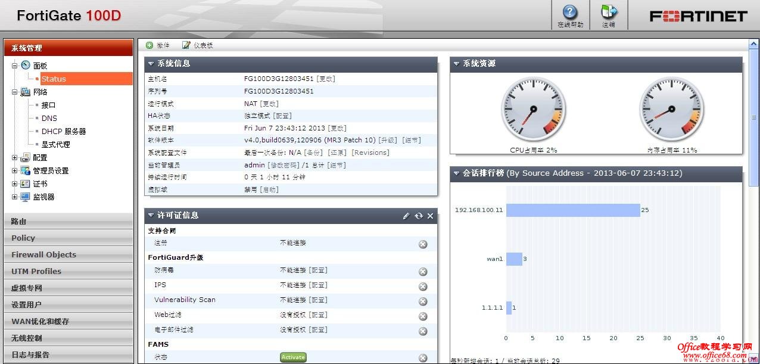Click the wan1 session bar
The image size is (760, 364).
pos(514,259)
